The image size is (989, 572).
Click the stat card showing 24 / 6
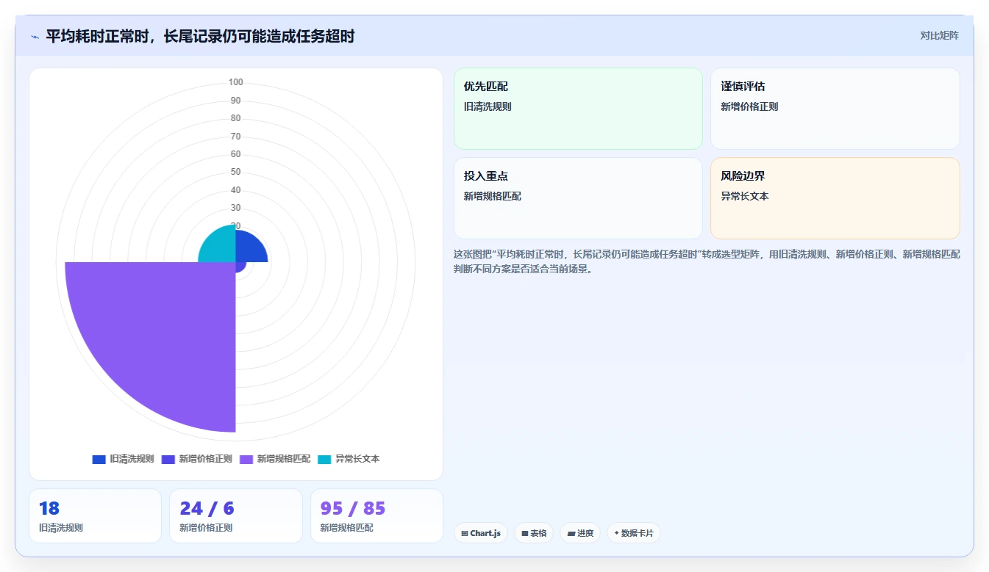236,516
